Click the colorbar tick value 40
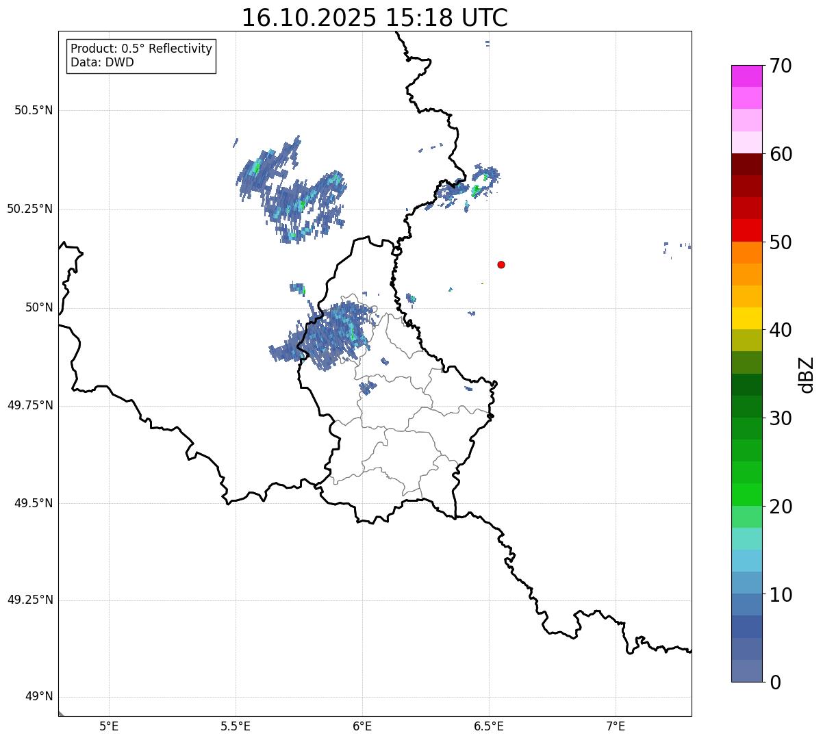Image resolution: width=823 pixels, height=740 pixels. point(781,330)
